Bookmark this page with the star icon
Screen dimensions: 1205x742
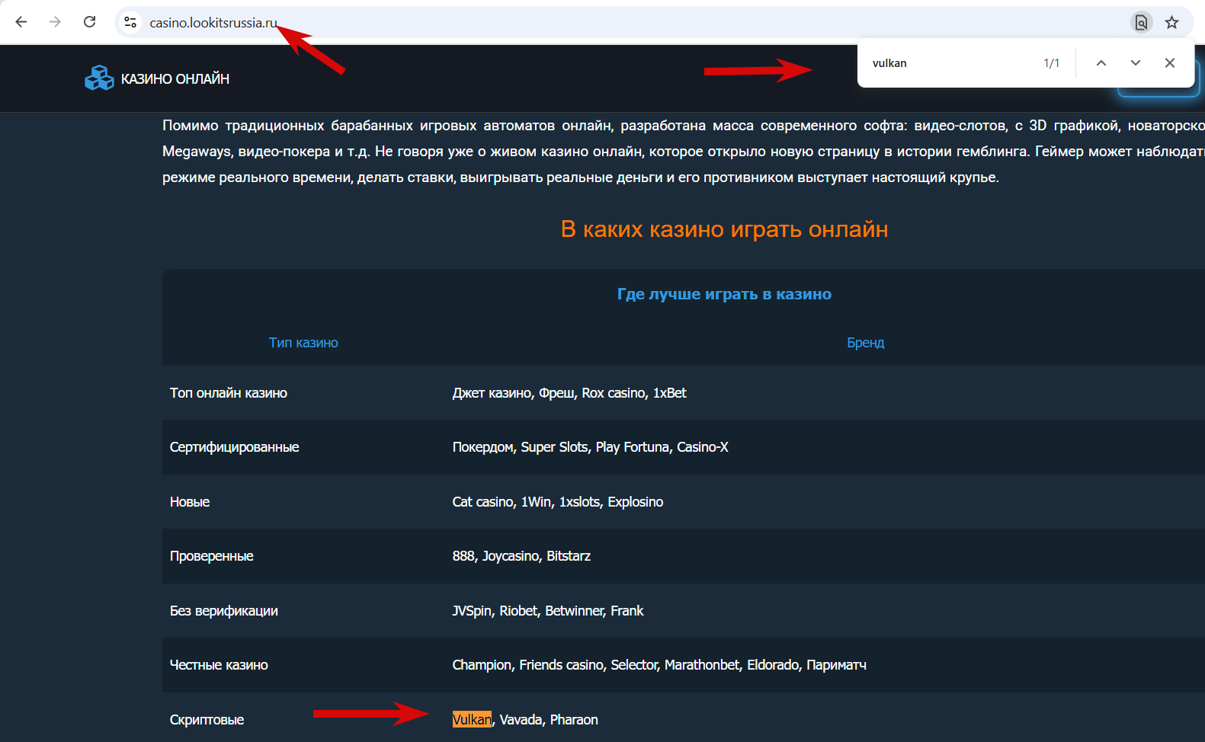pos(1171,22)
